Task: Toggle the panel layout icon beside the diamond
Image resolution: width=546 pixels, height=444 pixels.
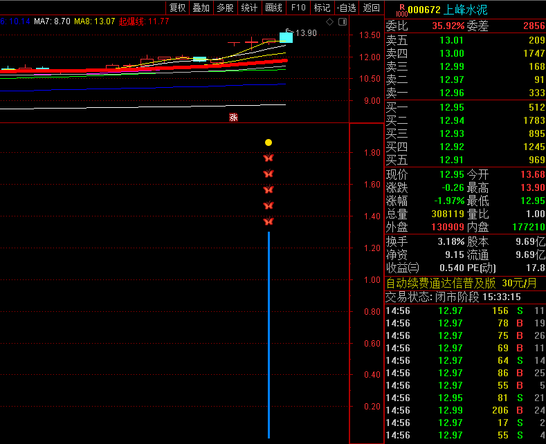Action: [x=342, y=21]
